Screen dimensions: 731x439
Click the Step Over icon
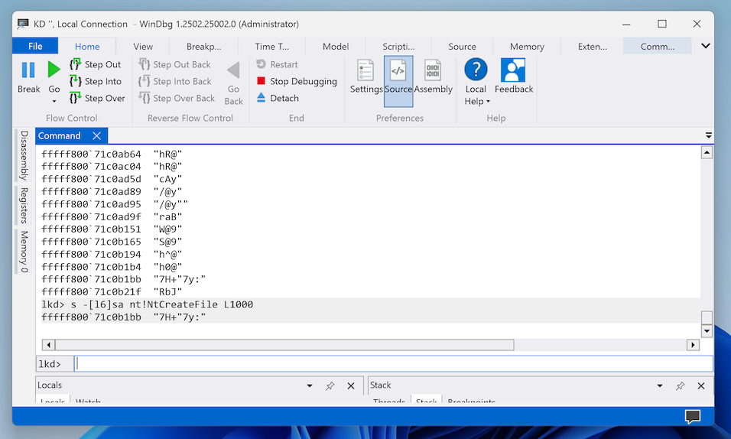point(75,98)
